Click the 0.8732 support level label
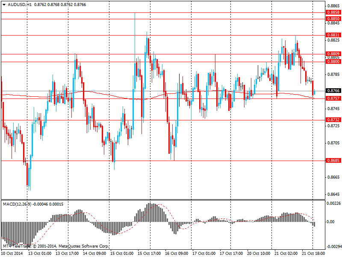The image size is (342, 257). coord(333,120)
